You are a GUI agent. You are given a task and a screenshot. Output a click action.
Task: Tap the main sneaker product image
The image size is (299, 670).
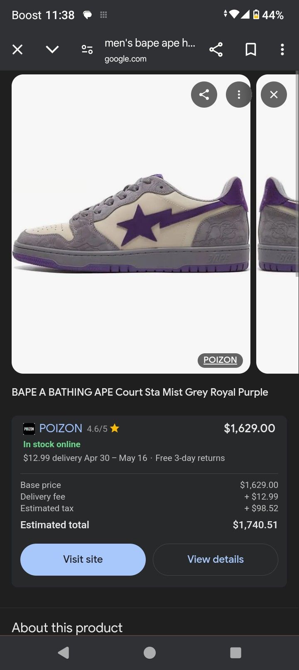coord(131,224)
